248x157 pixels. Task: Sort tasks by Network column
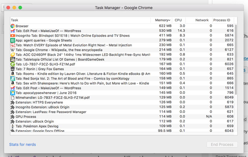click(202, 20)
